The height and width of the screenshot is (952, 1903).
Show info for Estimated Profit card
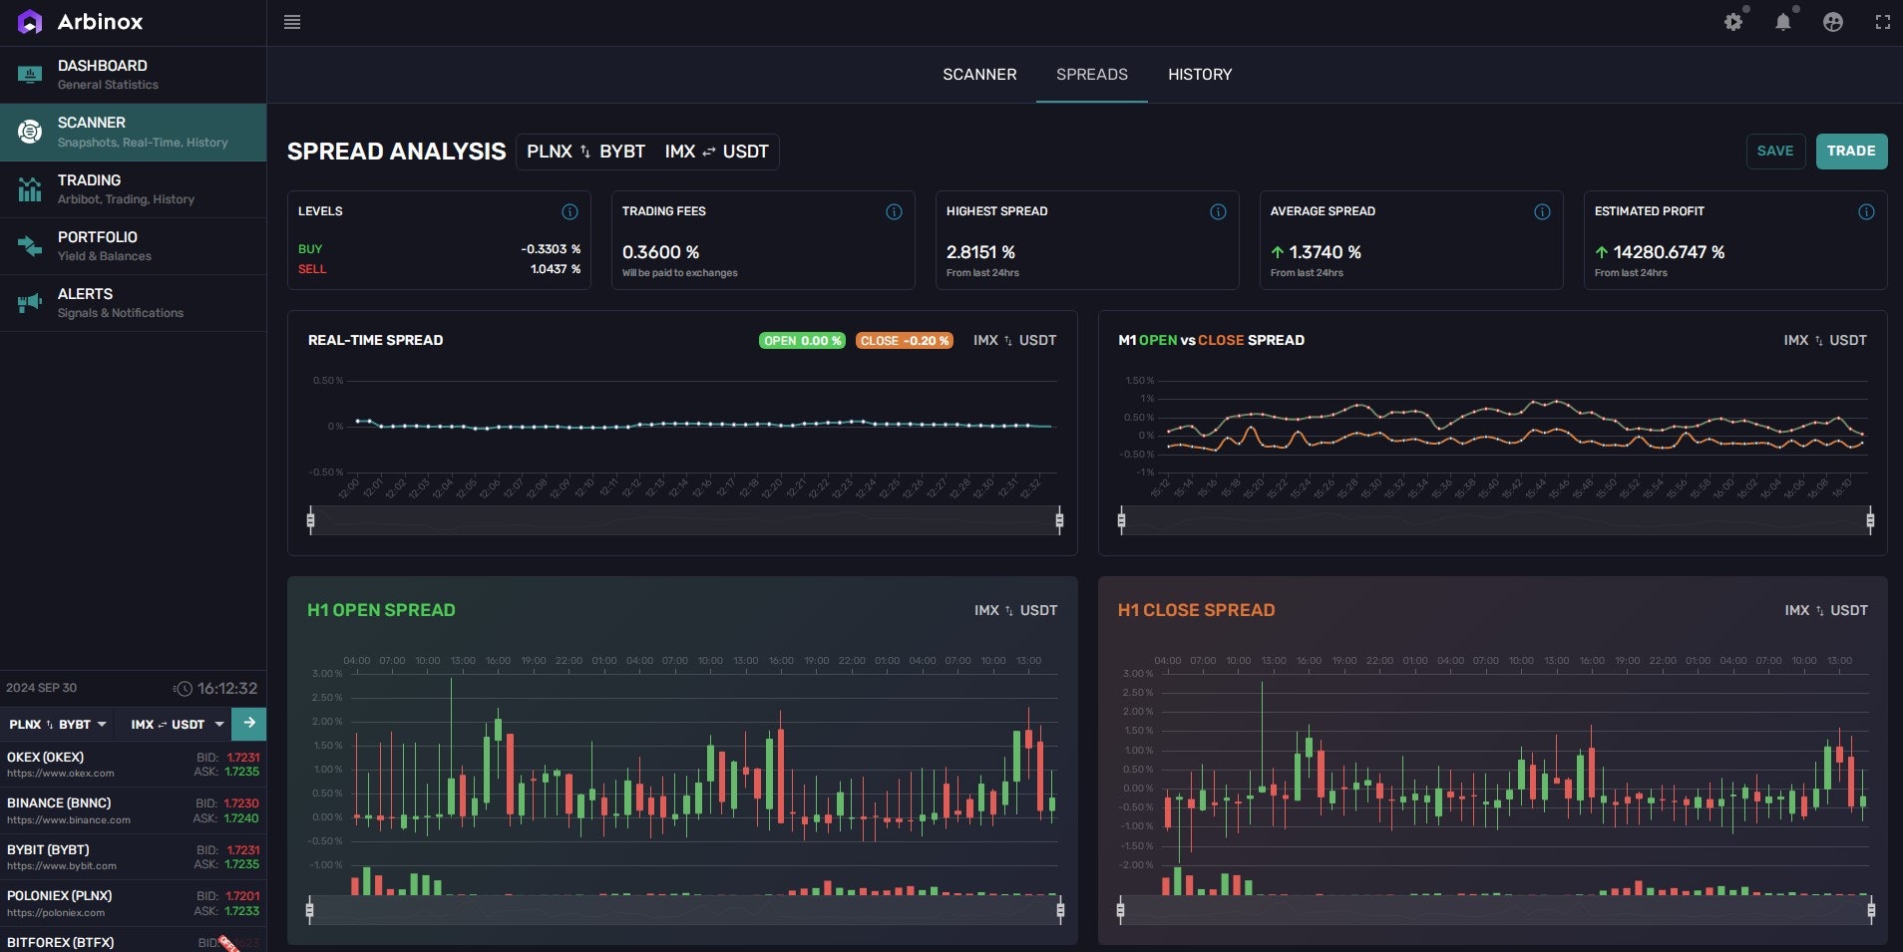pos(1866,211)
